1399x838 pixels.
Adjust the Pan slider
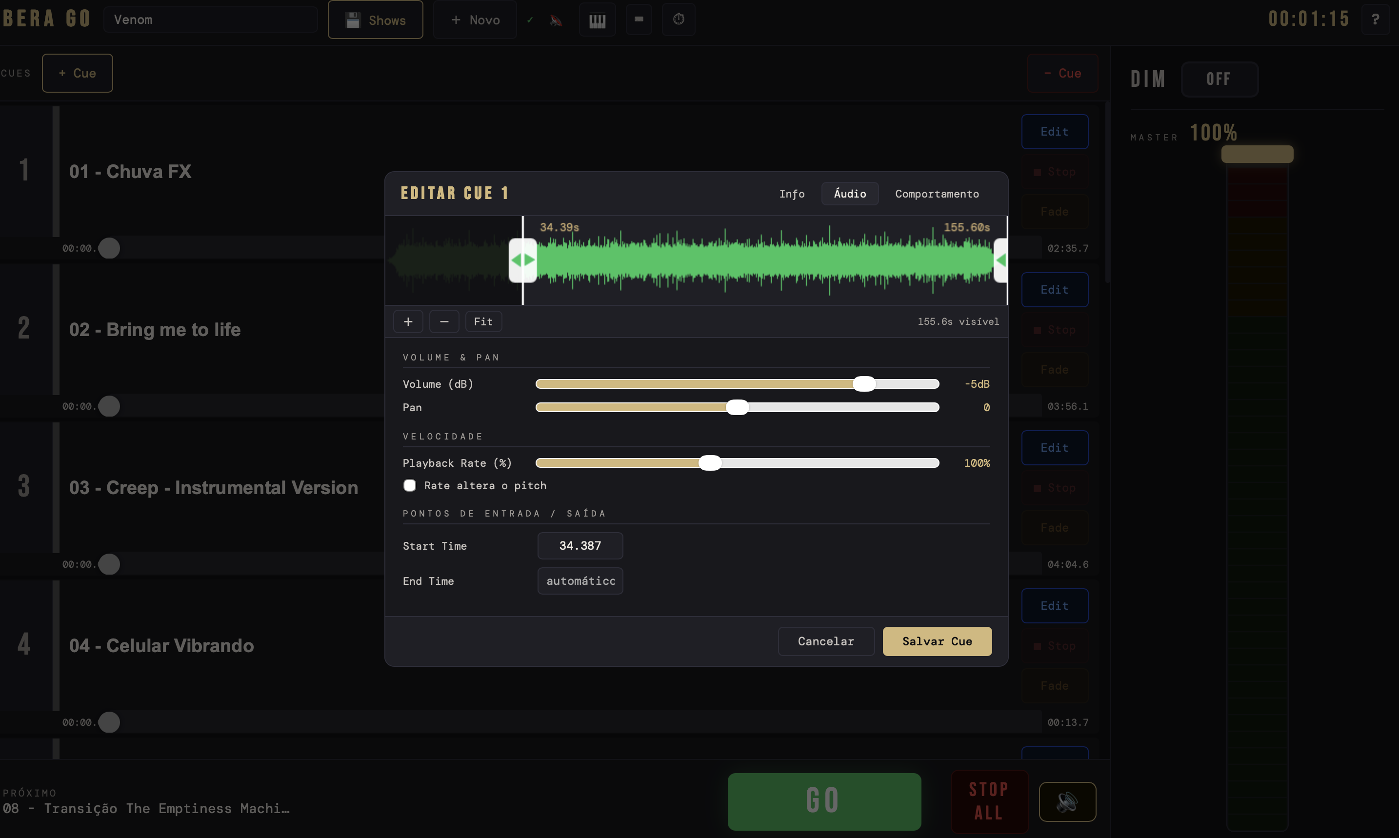click(x=738, y=407)
